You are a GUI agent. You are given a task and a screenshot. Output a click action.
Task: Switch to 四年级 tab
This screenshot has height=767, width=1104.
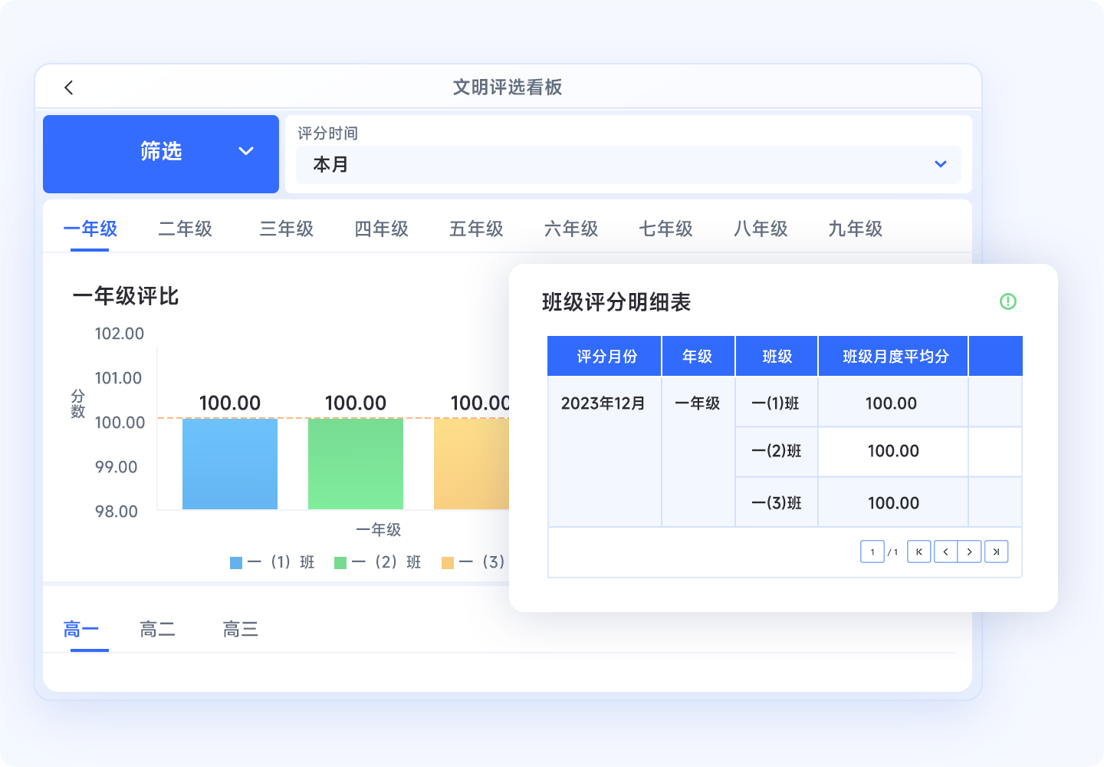(382, 229)
